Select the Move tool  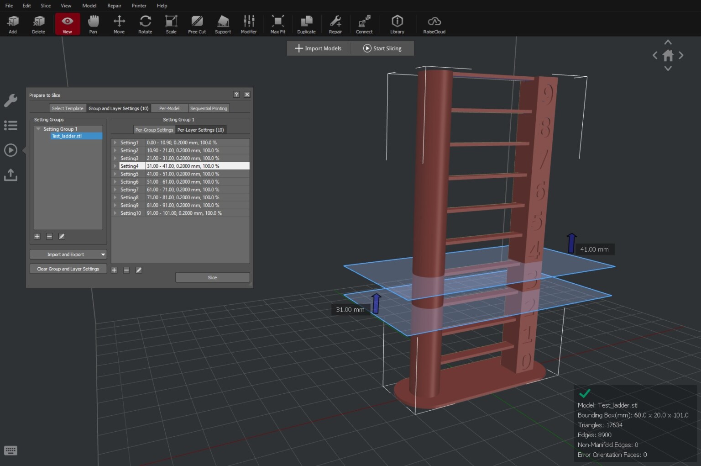pos(119,24)
